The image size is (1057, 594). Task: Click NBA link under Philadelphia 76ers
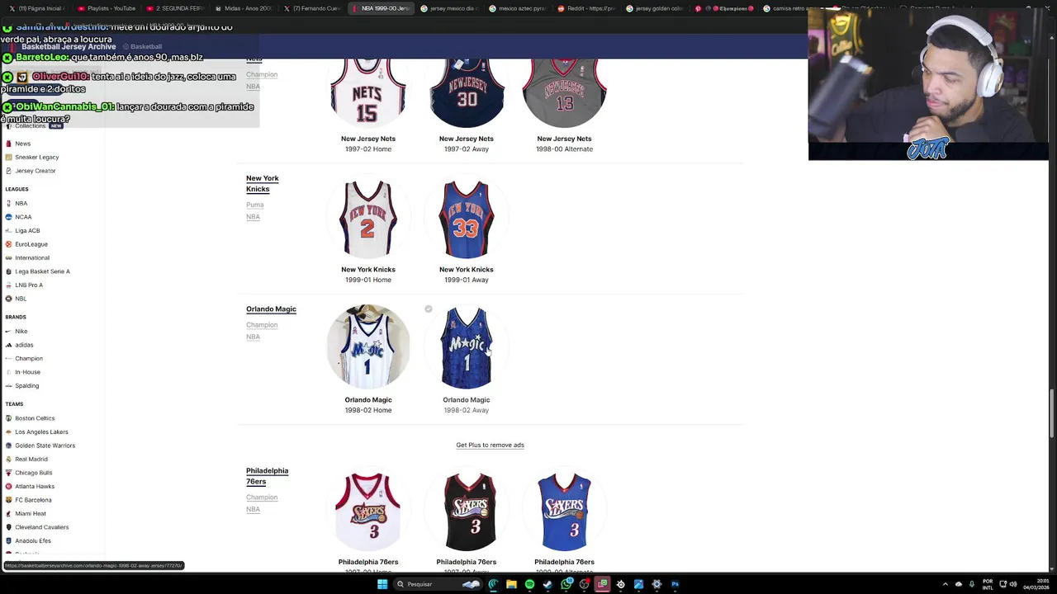pos(253,509)
